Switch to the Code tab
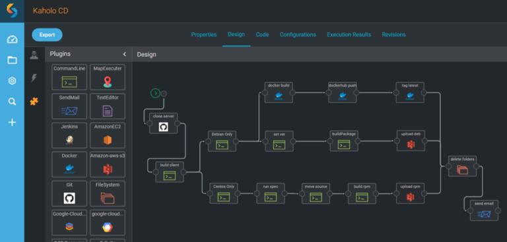Screen dimensions: 507x242 (x=262, y=34)
